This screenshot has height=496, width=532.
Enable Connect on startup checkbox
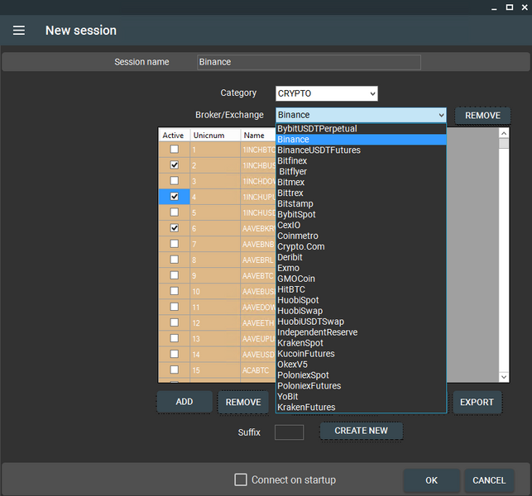241,479
